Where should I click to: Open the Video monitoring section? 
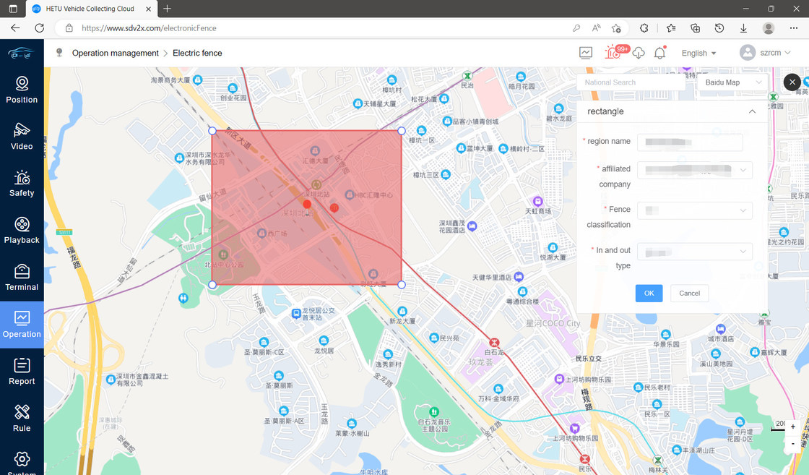pos(22,137)
